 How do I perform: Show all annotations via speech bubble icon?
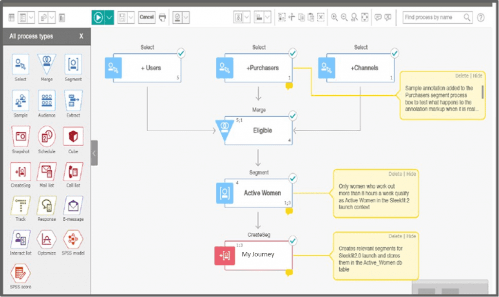[378, 17]
